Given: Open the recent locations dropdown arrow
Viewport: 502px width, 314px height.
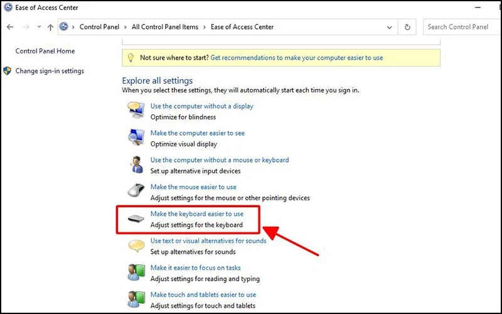Looking at the screenshot, I should (39, 27).
